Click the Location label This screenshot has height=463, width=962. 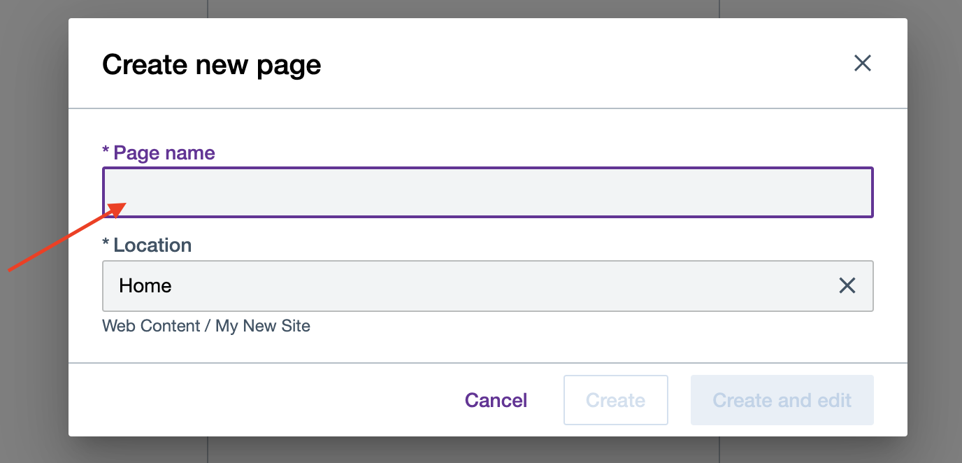pyautogui.click(x=147, y=245)
